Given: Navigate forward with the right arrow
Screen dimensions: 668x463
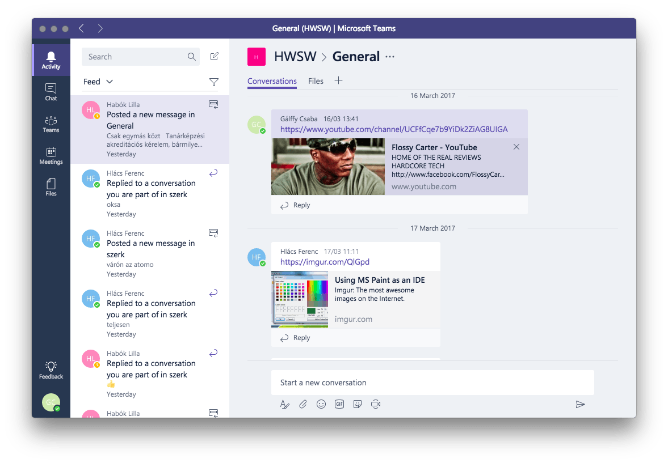Looking at the screenshot, I should pos(100,28).
